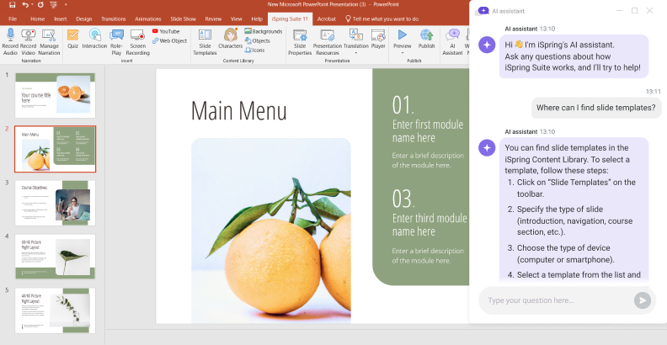This screenshot has width=667, height=345.
Task: Click the module description under third module
Action: [428, 256]
